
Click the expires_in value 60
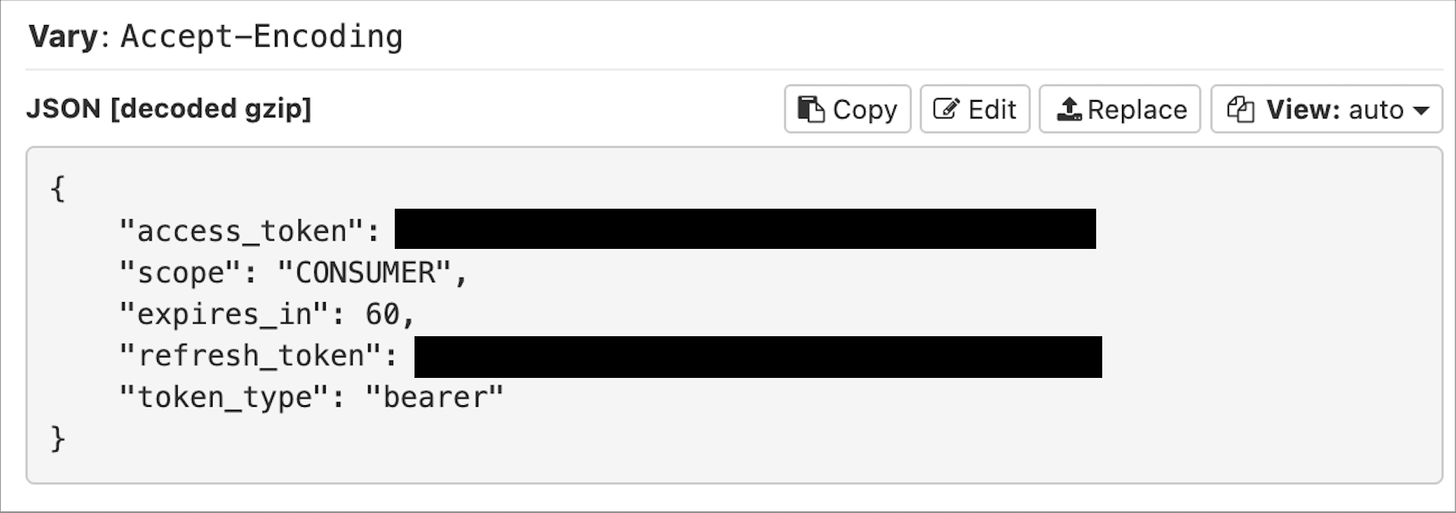coord(382,314)
